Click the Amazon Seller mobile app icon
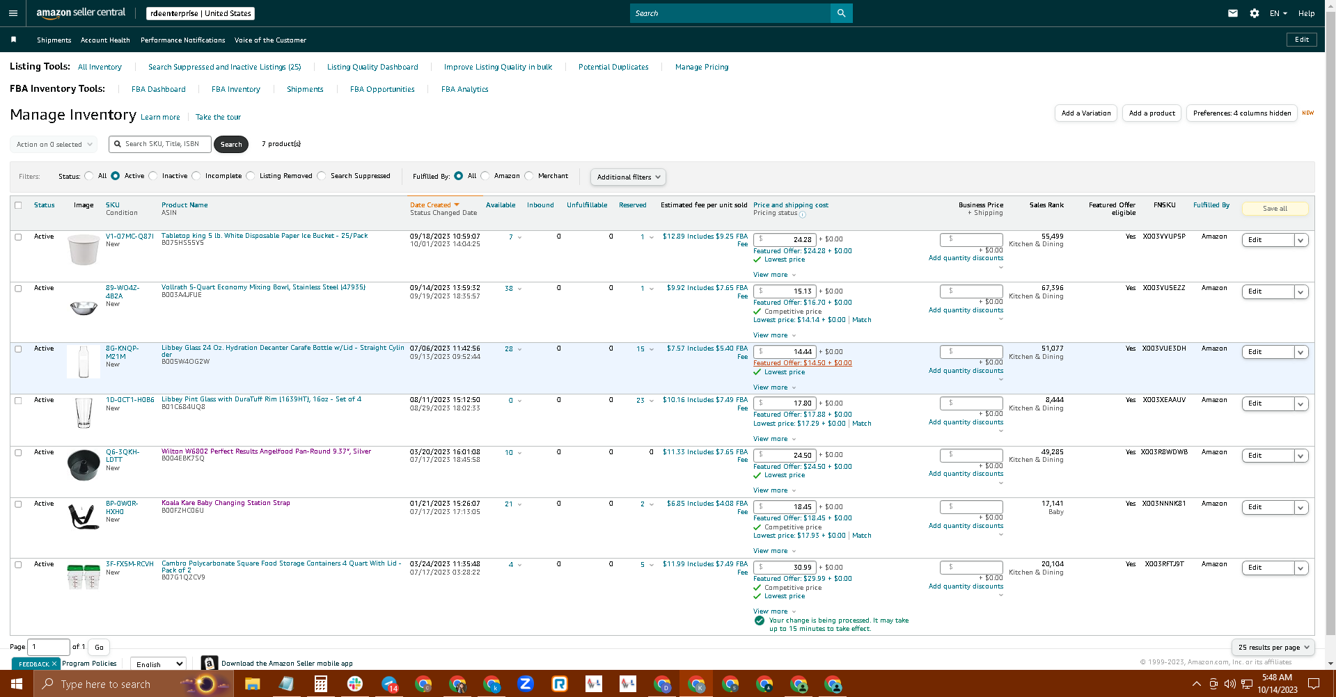Viewport: 1336px width, 697px height. (x=209, y=664)
